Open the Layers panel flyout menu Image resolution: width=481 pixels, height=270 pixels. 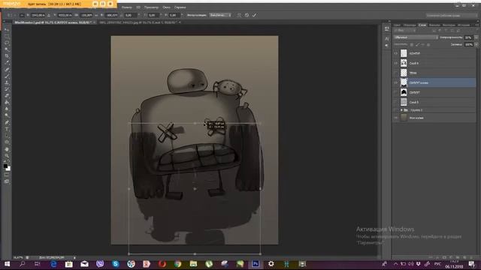pyautogui.click(x=477, y=25)
